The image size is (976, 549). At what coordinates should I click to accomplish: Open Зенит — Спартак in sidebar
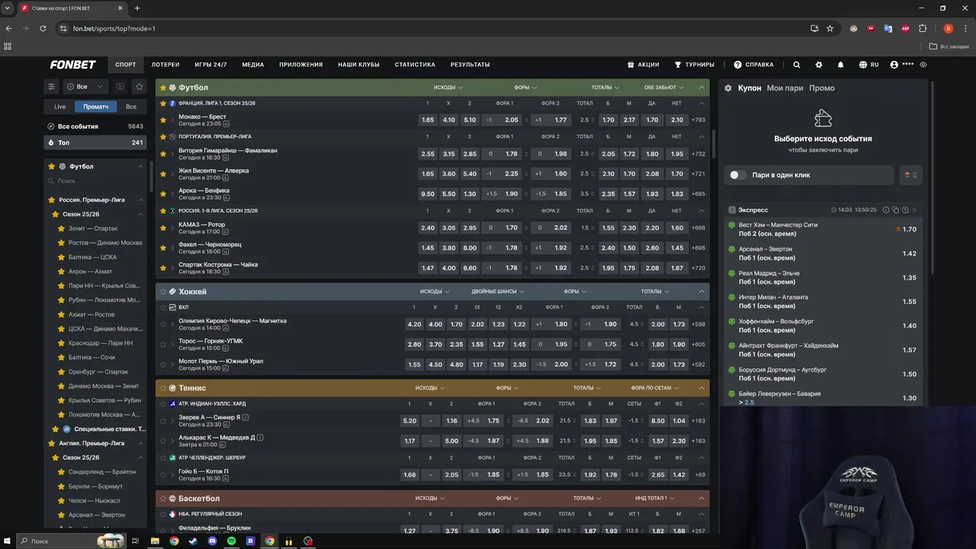93,229
